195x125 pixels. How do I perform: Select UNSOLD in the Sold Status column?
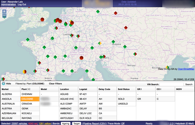click(126, 104)
